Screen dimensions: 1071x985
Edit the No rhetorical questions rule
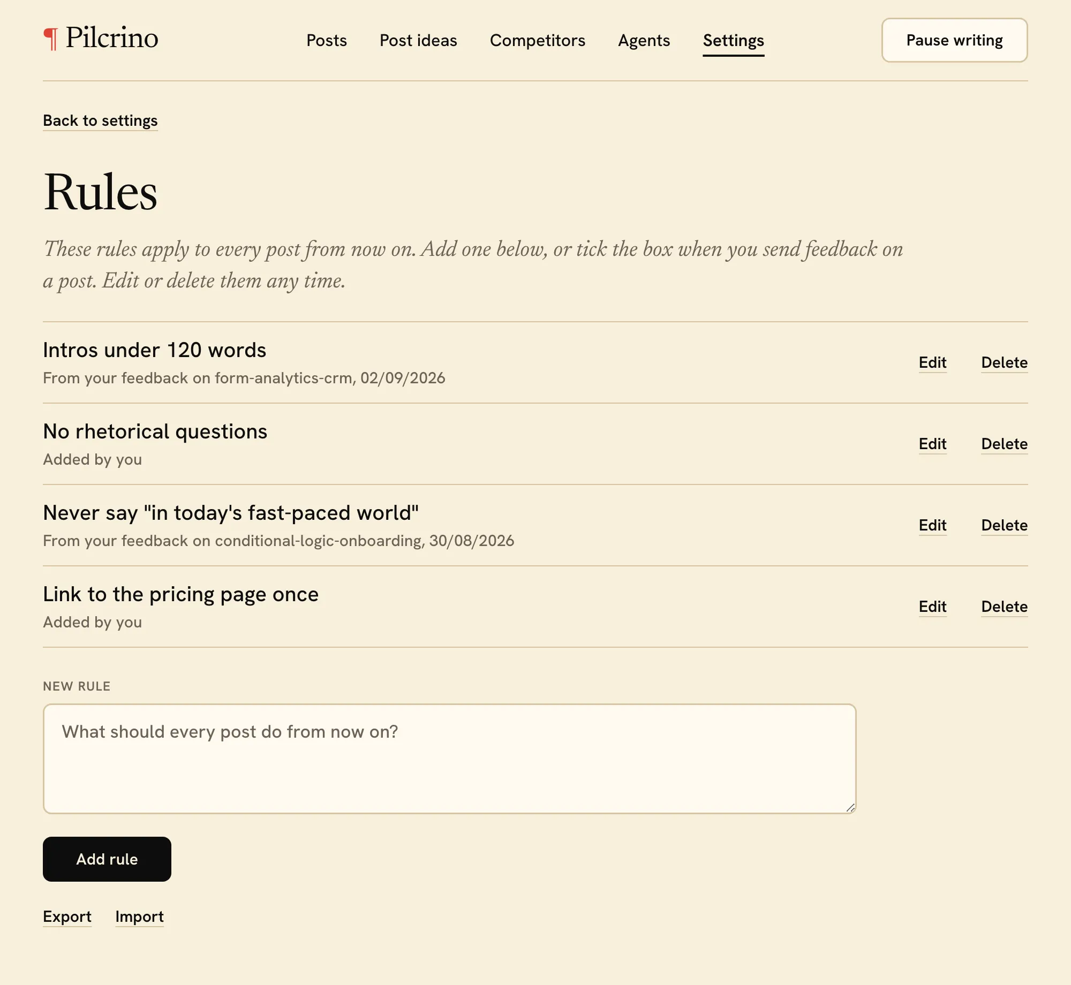(x=933, y=444)
